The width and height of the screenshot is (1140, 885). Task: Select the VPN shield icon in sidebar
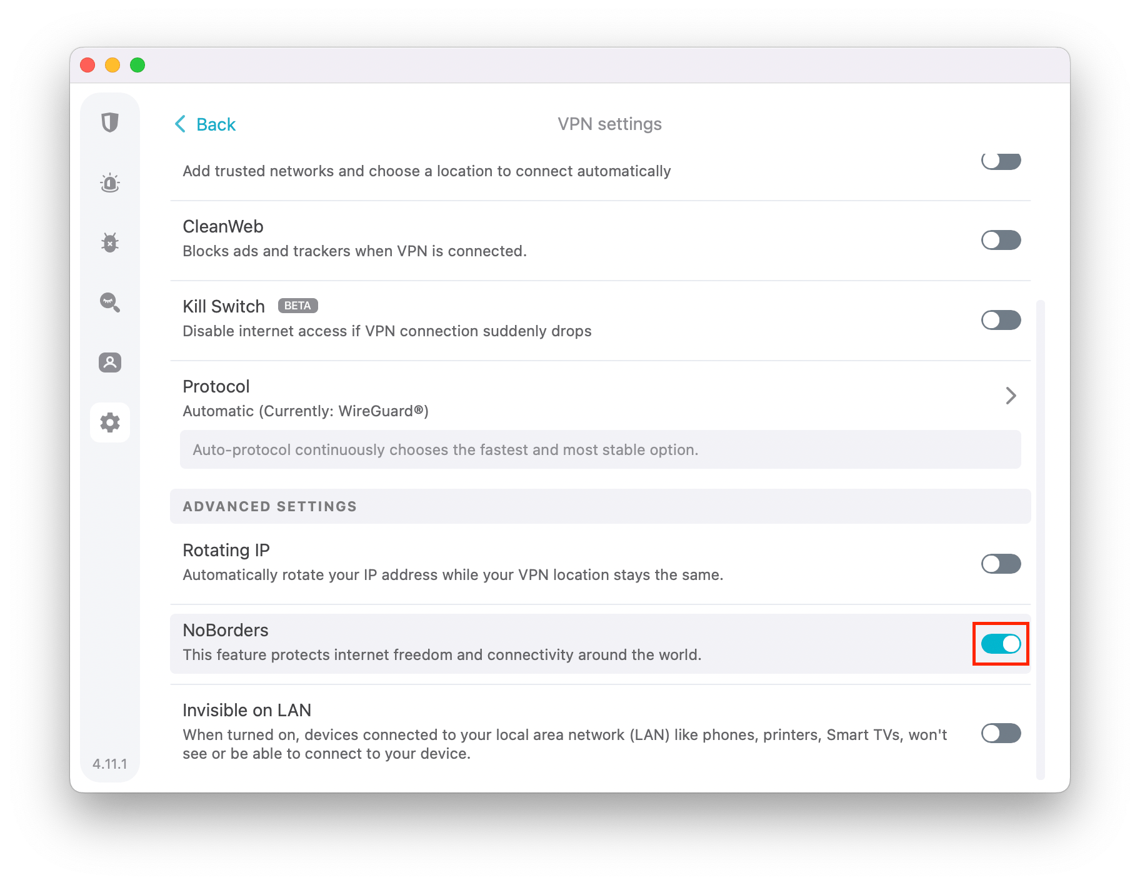coord(110,122)
